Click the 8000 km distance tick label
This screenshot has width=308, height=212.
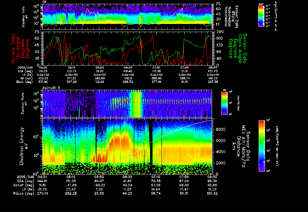(x=220, y=129)
